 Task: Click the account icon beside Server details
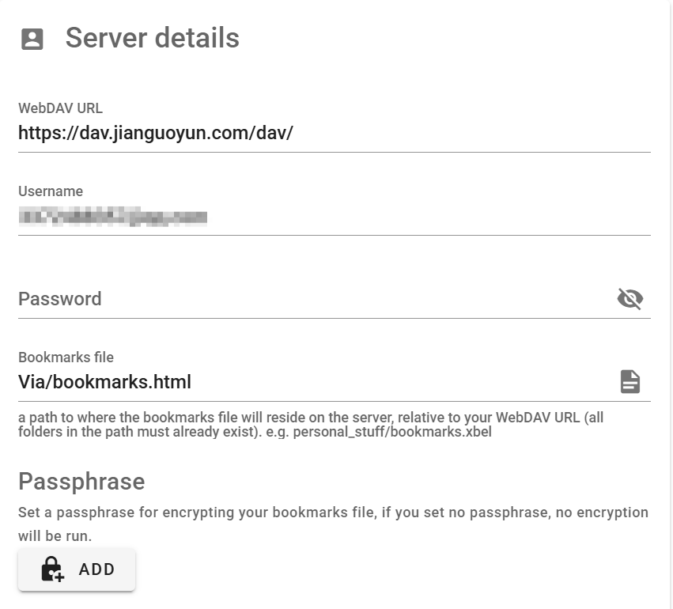click(x=32, y=39)
